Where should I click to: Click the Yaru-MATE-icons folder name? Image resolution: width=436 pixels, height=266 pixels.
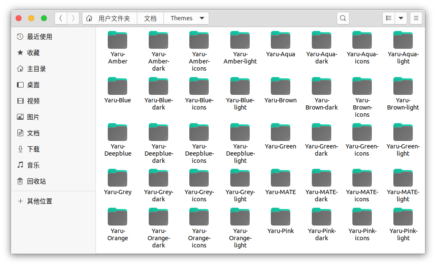(362, 196)
